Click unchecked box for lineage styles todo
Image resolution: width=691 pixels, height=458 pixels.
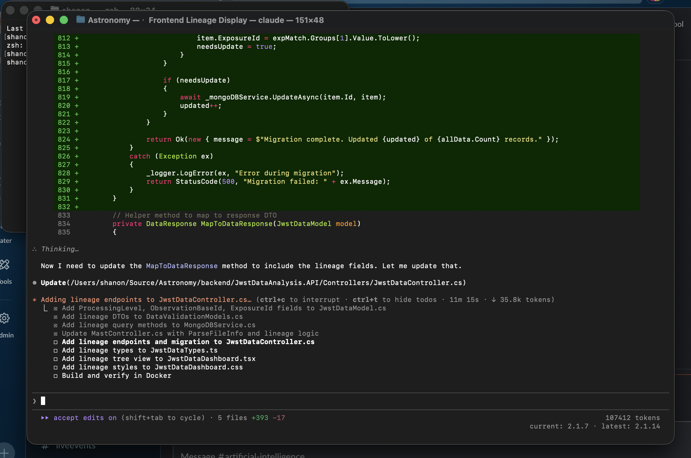click(55, 367)
